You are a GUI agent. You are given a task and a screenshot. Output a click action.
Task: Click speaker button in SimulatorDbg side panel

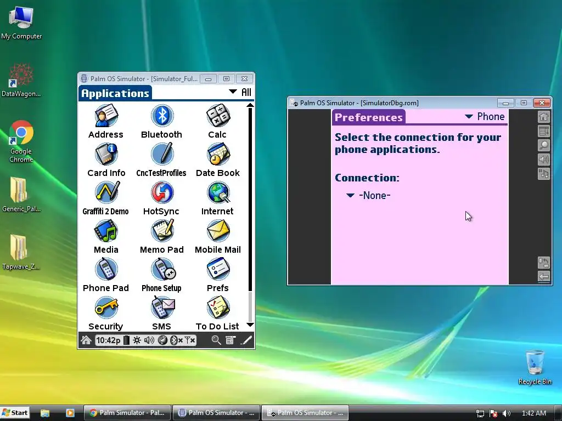pos(544,160)
